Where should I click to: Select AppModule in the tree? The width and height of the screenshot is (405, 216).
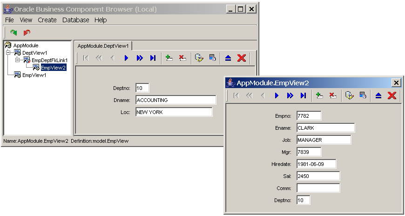coord(26,45)
